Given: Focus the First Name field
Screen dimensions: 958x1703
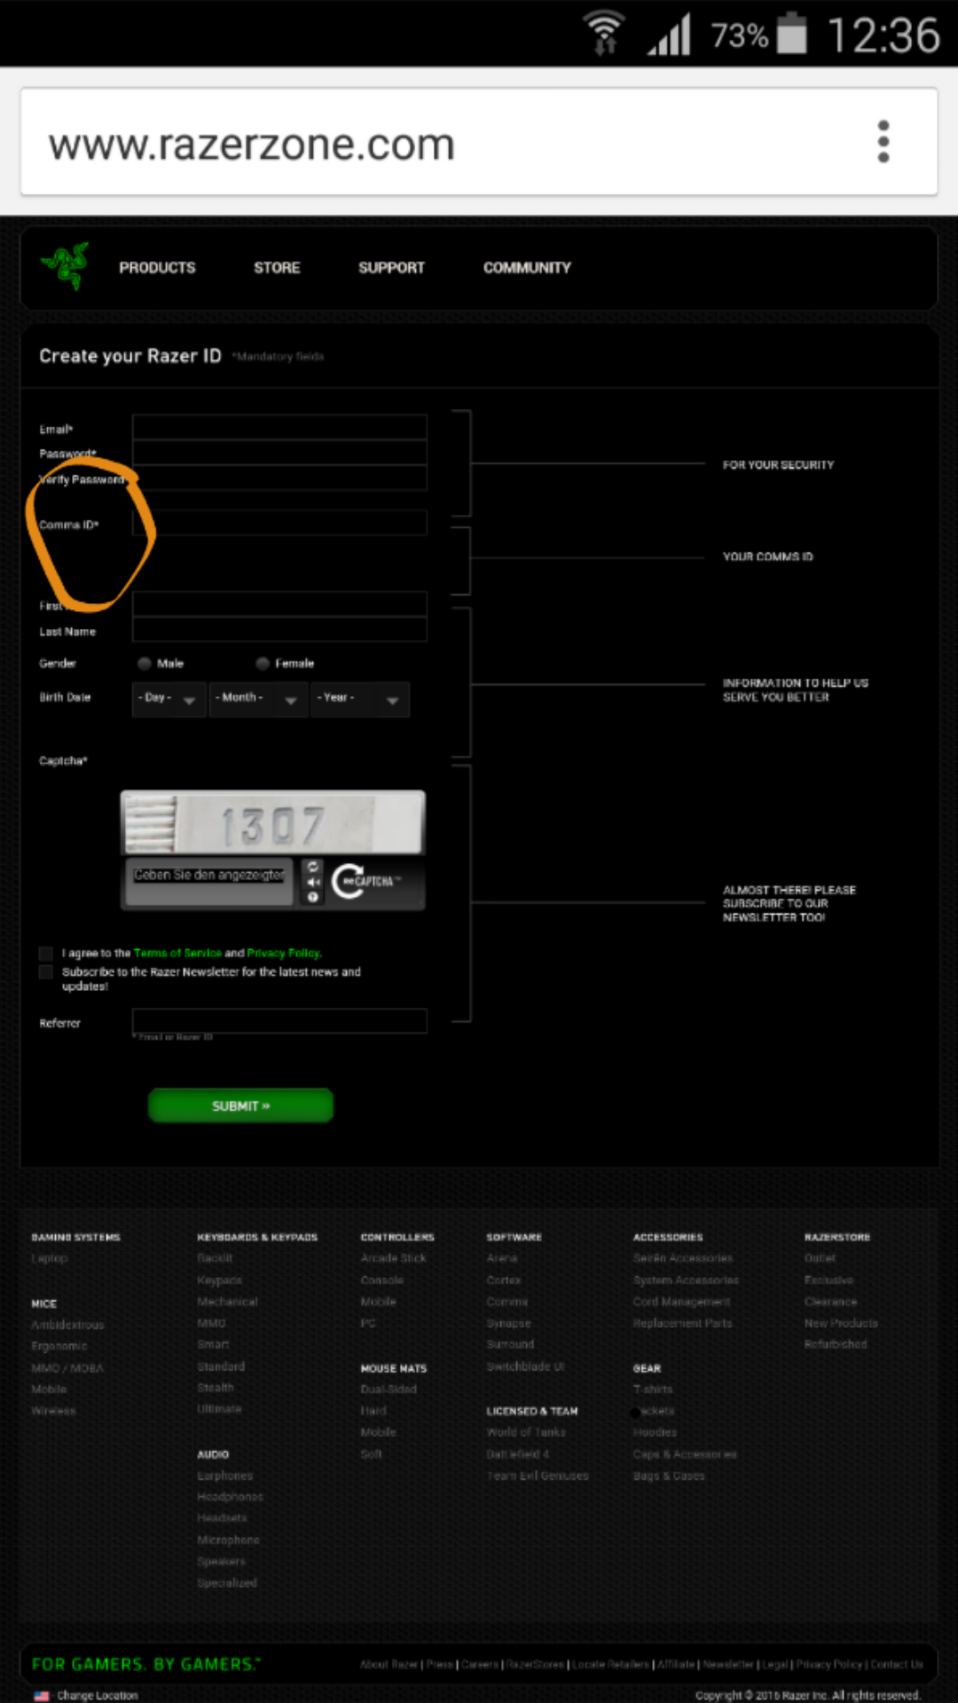Looking at the screenshot, I should (279, 604).
